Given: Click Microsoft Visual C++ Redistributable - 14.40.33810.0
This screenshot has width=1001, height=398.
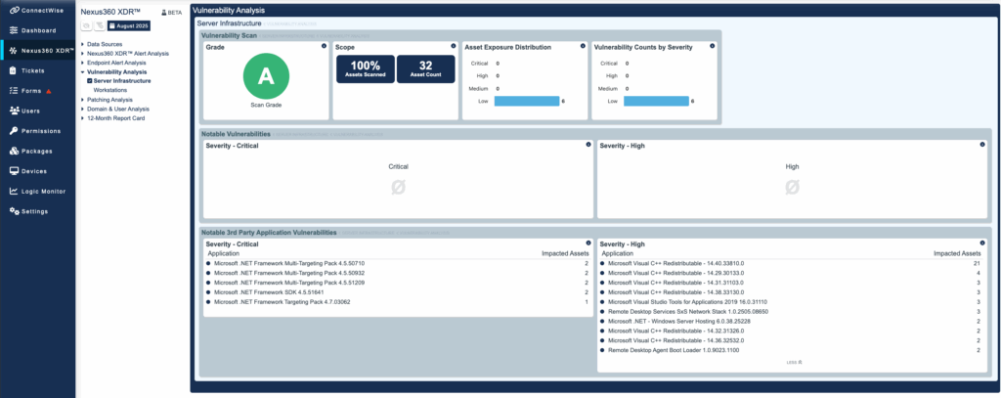Looking at the screenshot, I should coord(676,263).
